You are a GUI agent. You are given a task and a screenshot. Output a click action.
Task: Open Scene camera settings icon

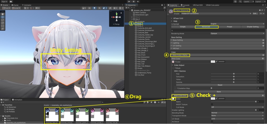click(116, 8)
